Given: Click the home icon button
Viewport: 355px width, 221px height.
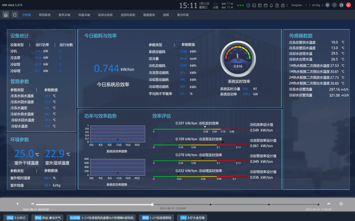Looking at the screenshot, I should pos(6,15).
